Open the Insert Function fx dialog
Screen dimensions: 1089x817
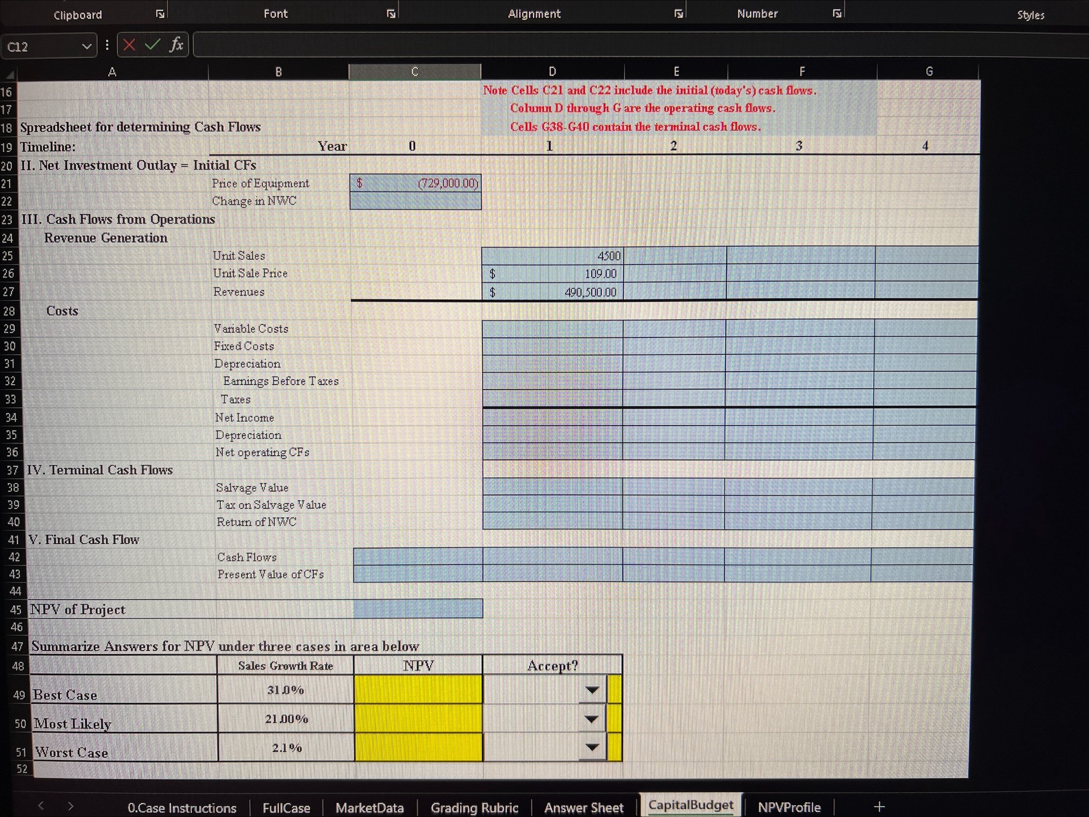[176, 45]
